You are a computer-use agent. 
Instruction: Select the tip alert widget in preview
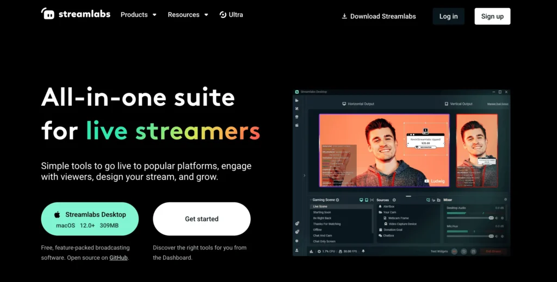[x=425, y=139]
